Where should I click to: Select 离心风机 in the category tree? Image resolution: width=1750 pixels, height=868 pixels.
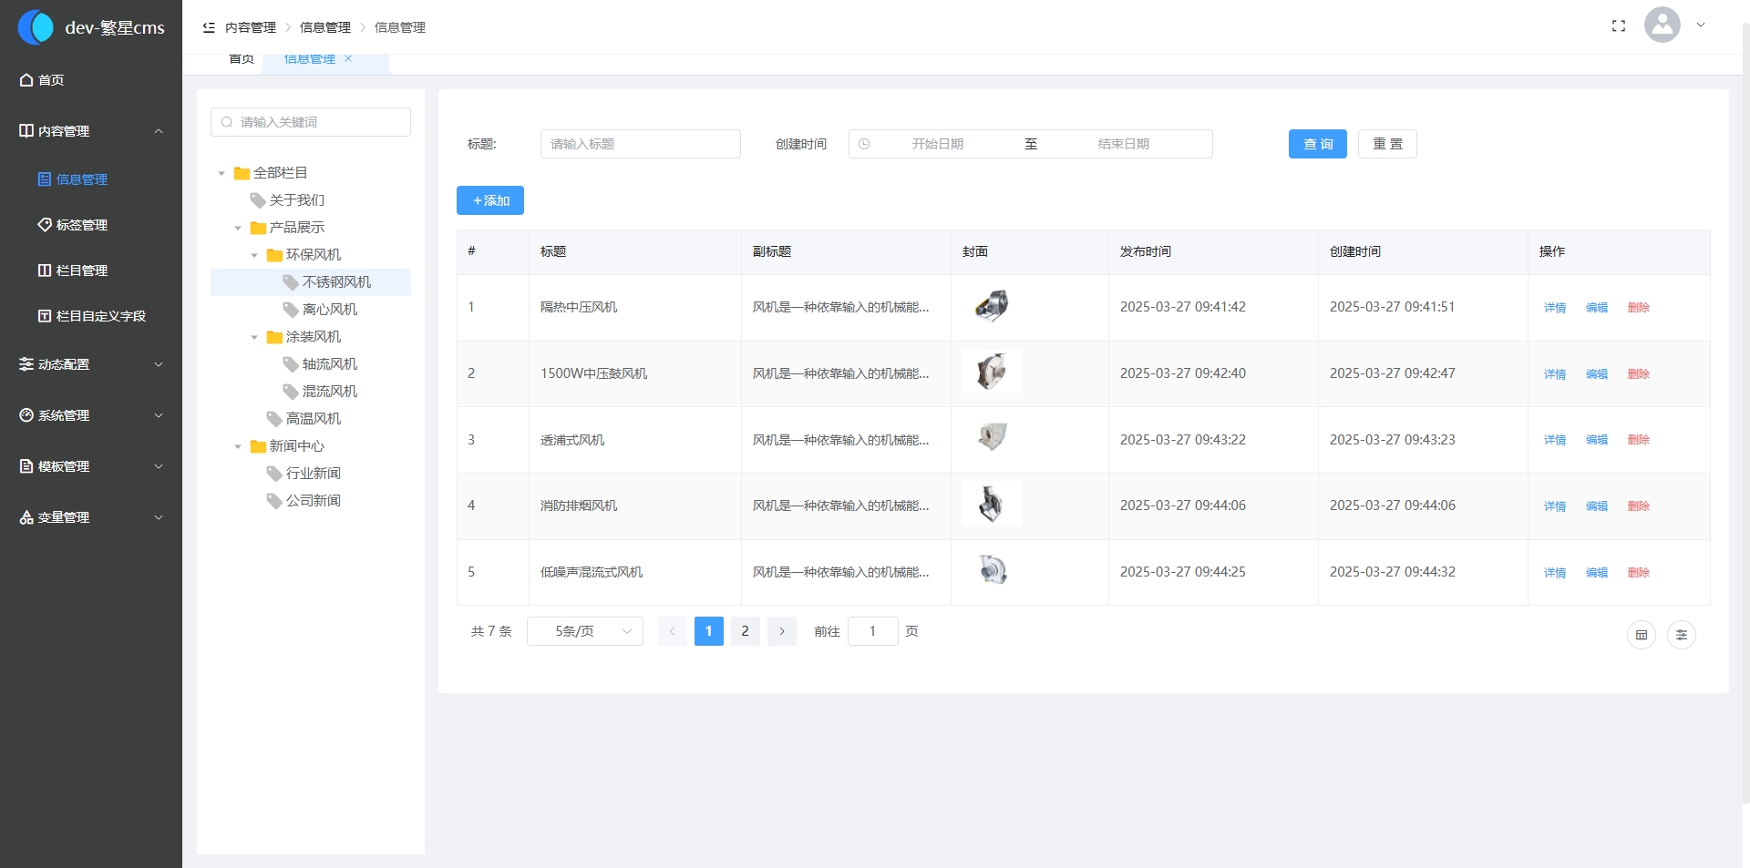(x=329, y=310)
